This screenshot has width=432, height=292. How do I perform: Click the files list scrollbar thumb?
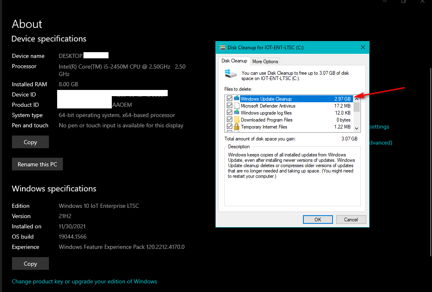356,107
